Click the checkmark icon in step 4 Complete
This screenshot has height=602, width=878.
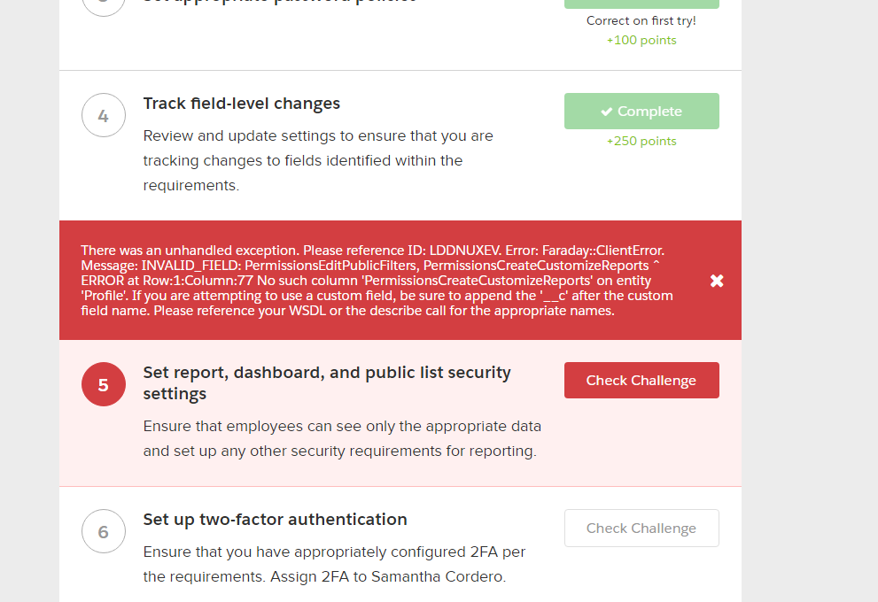(x=607, y=112)
